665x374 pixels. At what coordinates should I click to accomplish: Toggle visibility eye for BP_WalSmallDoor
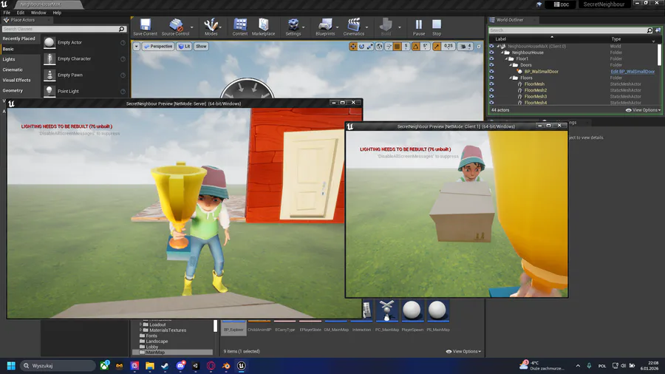491,71
